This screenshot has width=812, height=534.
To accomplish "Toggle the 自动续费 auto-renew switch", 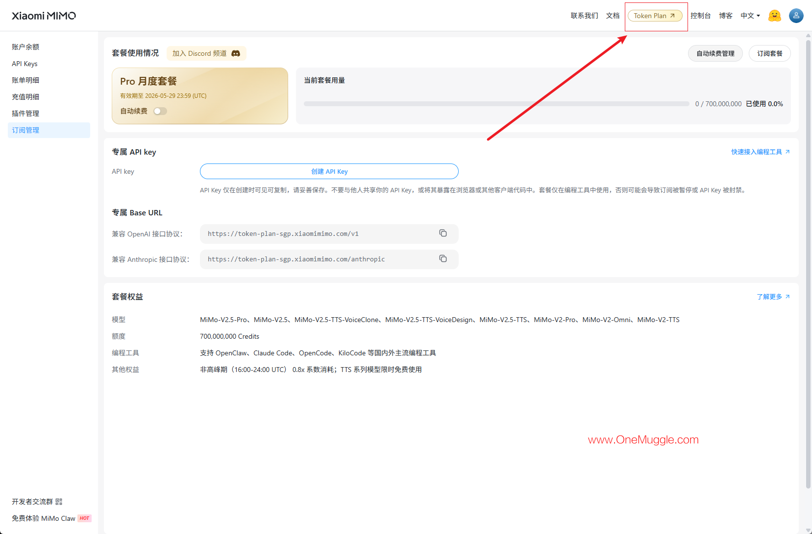I will click(160, 111).
